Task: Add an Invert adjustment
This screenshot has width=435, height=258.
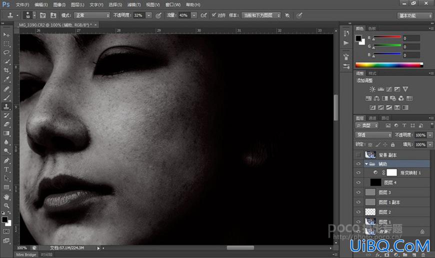Action: coord(372,107)
